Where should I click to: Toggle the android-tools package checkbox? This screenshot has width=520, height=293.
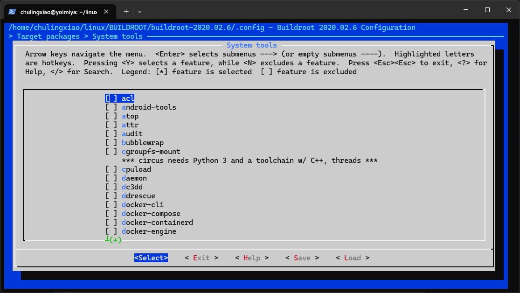point(111,107)
